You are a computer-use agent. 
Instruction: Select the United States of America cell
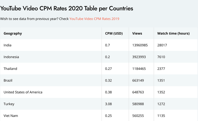tap(23, 92)
